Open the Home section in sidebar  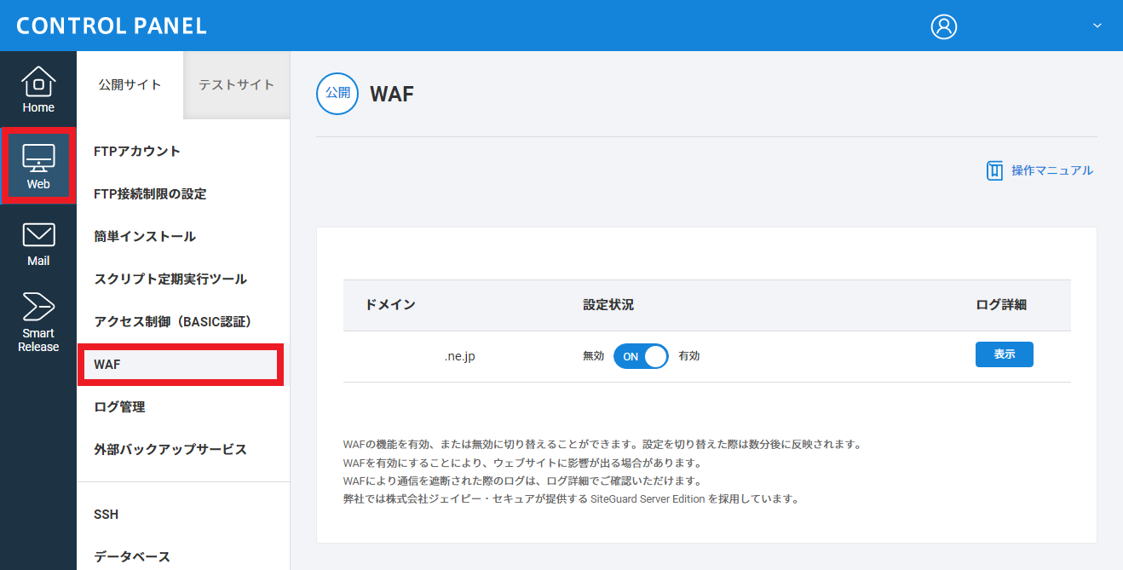[38, 89]
